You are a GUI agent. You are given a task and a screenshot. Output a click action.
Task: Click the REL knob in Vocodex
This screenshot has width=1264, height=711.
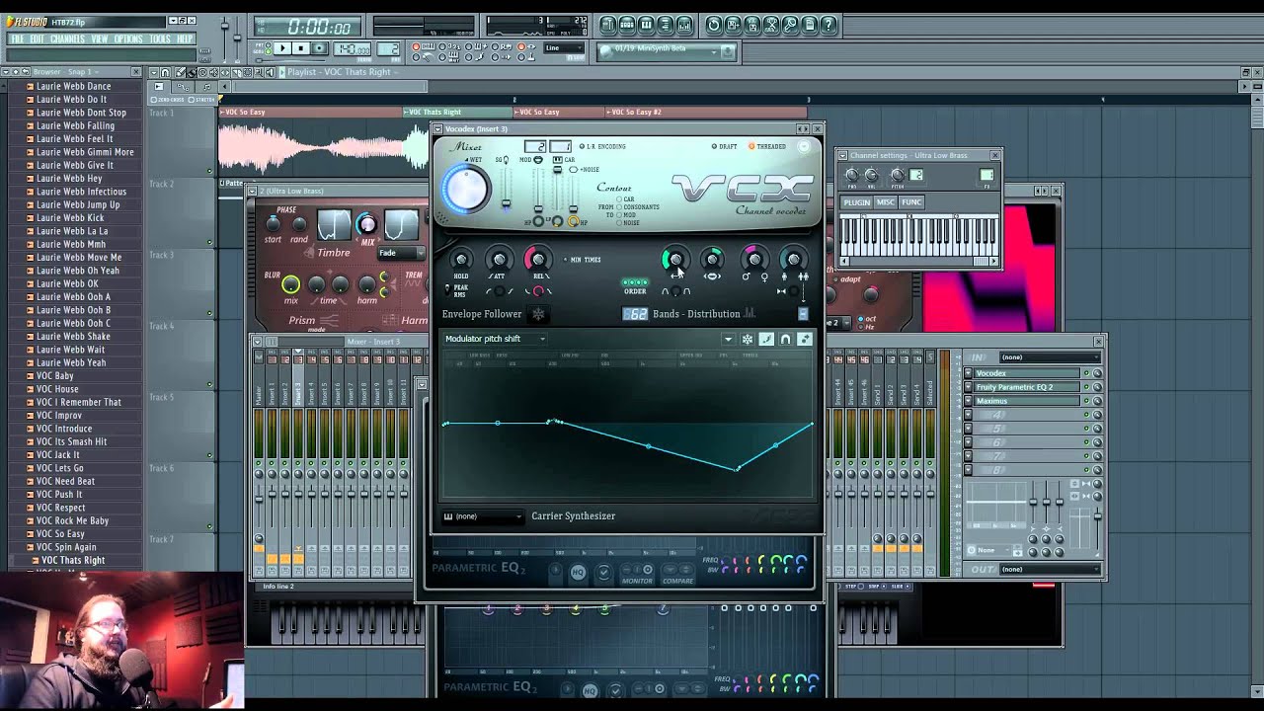[538, 260]
